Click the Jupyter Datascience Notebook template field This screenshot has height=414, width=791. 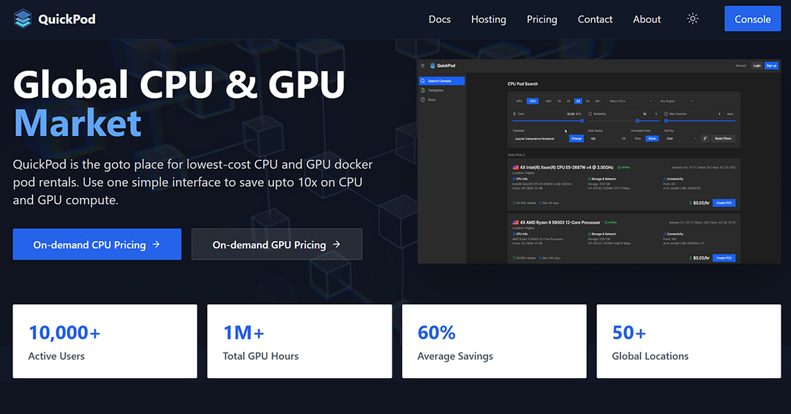541,139
